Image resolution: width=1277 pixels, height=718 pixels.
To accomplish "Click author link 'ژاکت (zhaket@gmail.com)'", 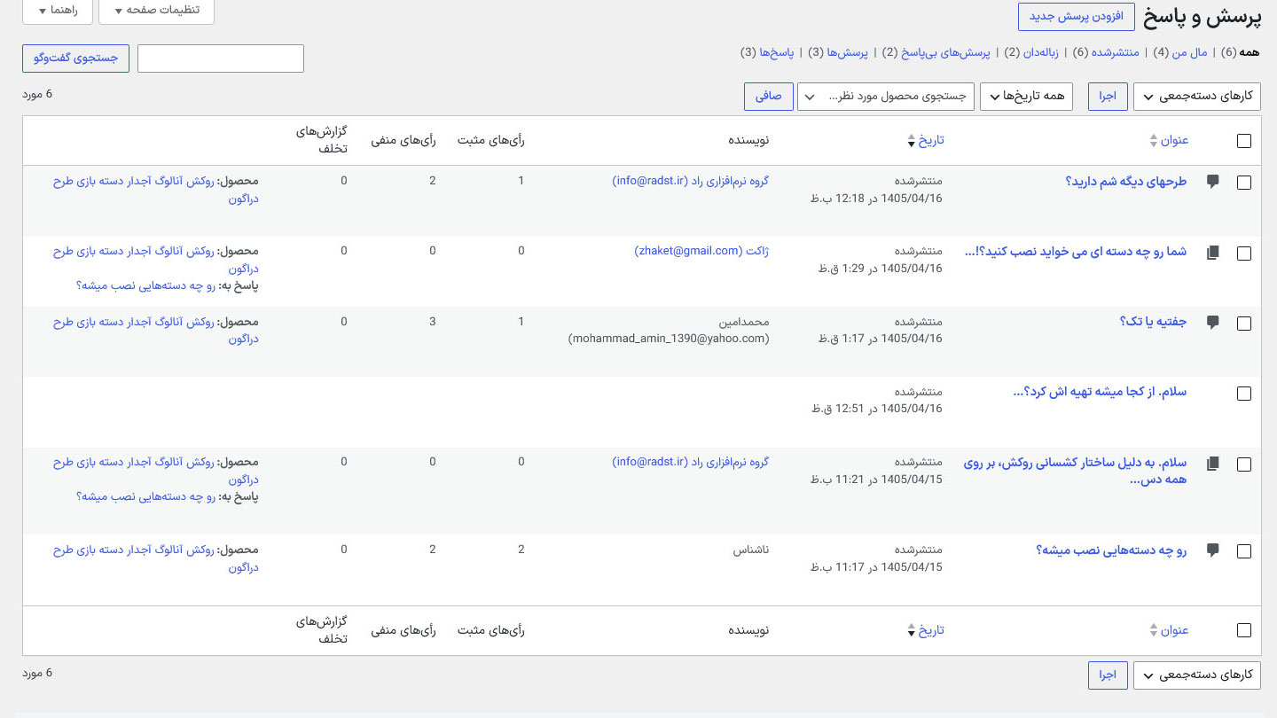I will [x=701, y=251].
